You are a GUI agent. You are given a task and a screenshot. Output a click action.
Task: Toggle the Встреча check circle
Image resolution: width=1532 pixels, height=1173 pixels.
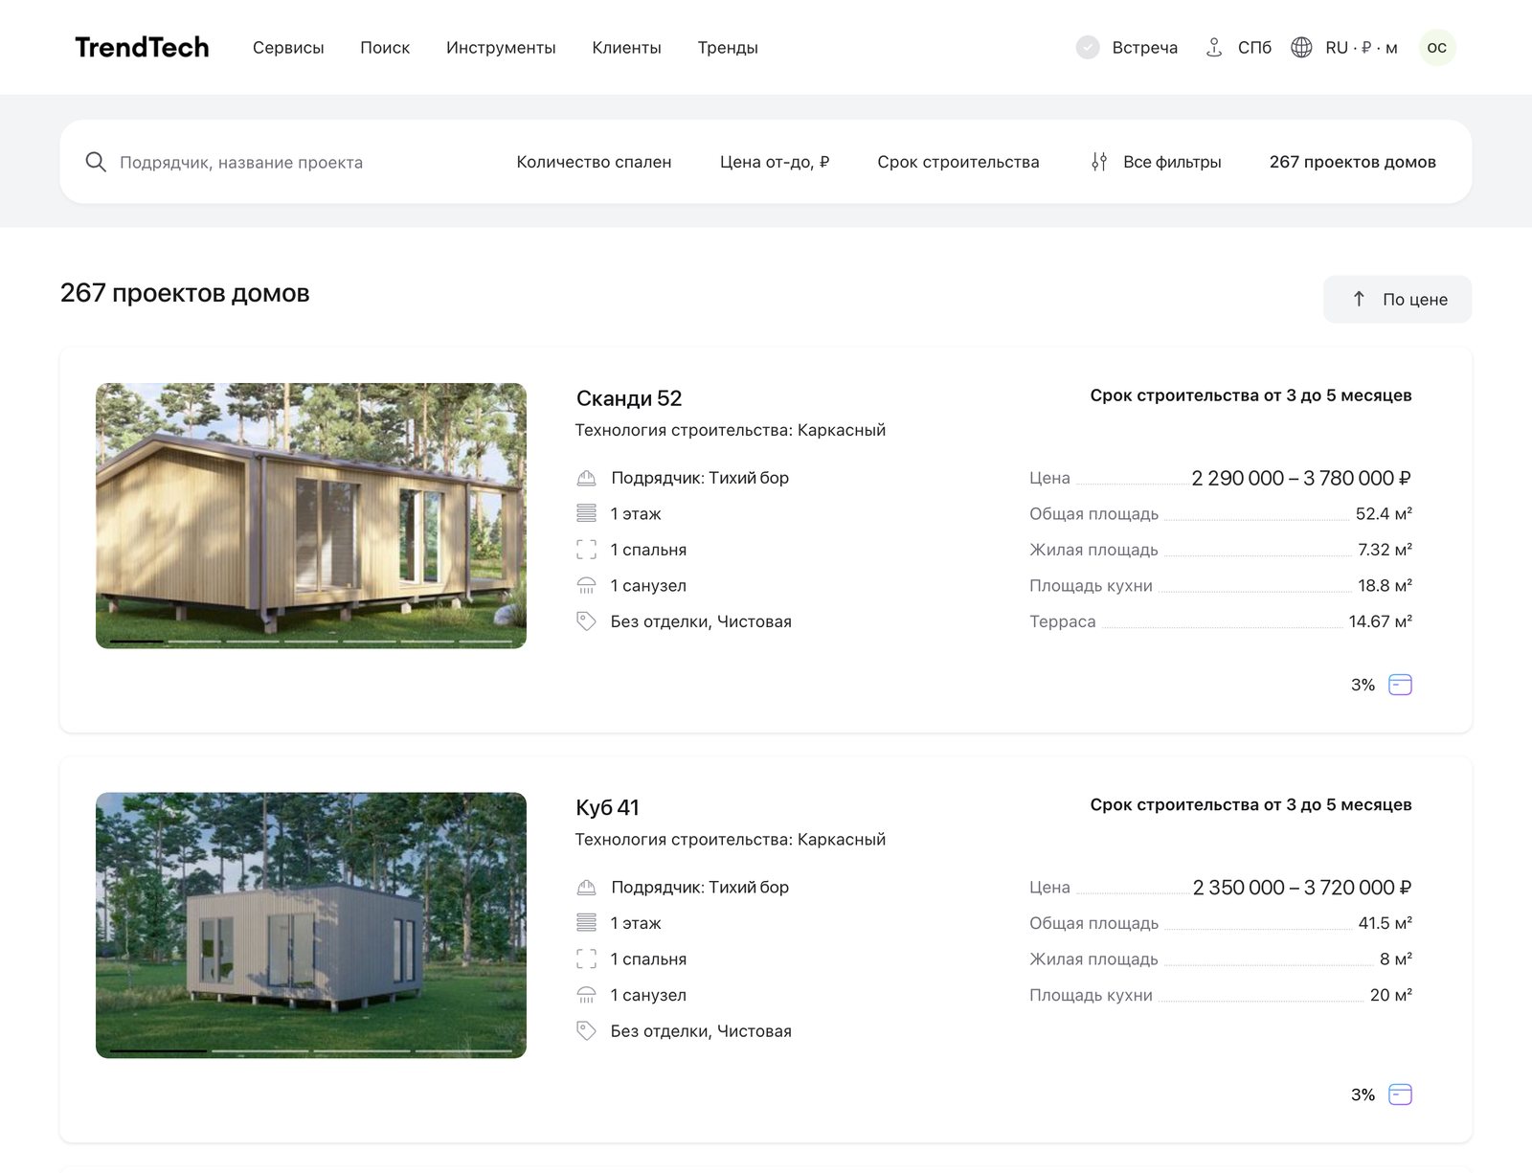(1088, 47)
